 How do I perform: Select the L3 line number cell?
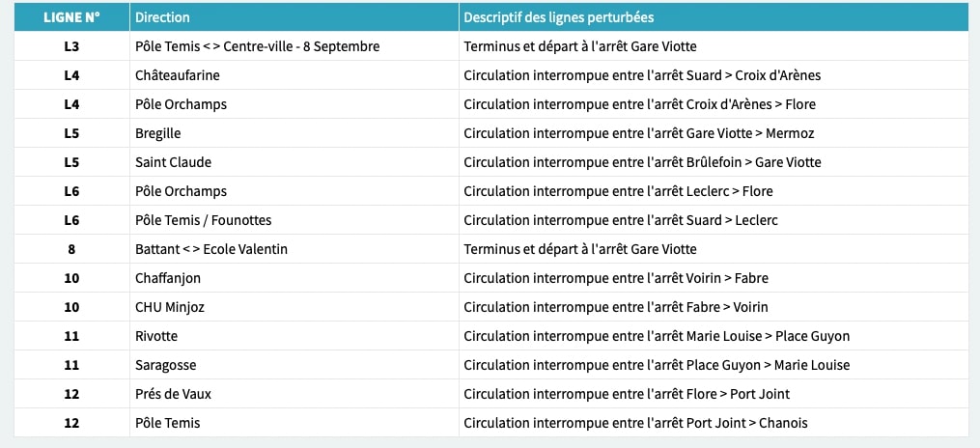click(71, 46)
